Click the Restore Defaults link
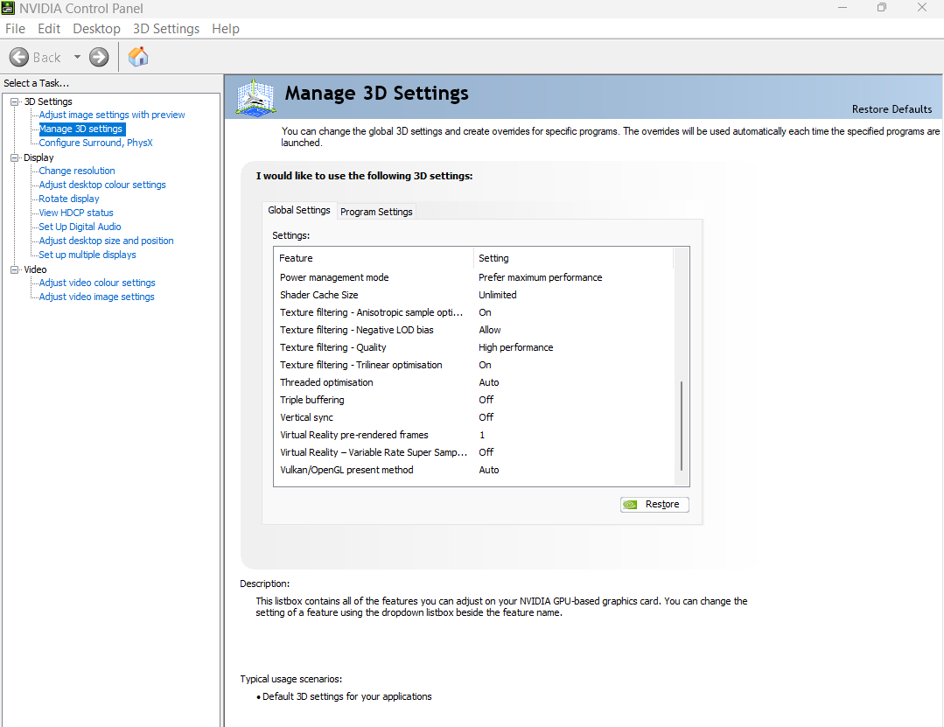The height and width of the screenshot is (727, 944). click(892, 109)
